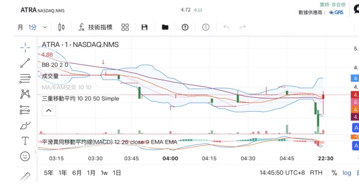Open the help question mark
The image size is (359, 190).
185,27
